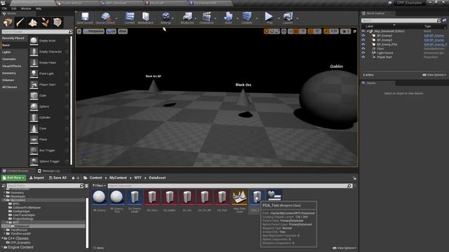Image resolution: width=449 pixels, height=252 pixels.
Task: Open the Window menu
Action: click(x=26, y=8)
